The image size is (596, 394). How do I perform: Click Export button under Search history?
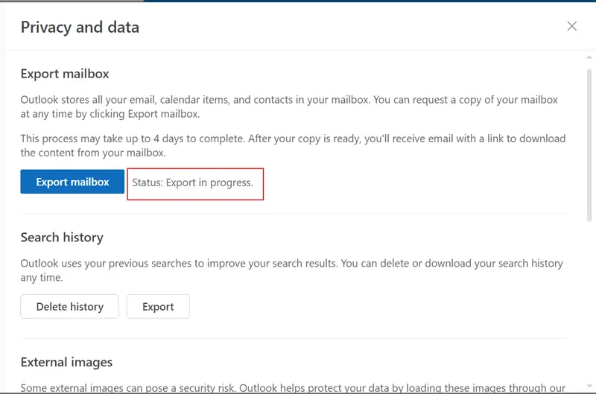pyautogui.click(x=158, y=307)
